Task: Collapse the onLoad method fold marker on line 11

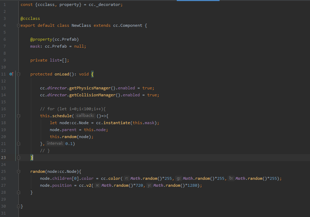Action: point(18,74)
